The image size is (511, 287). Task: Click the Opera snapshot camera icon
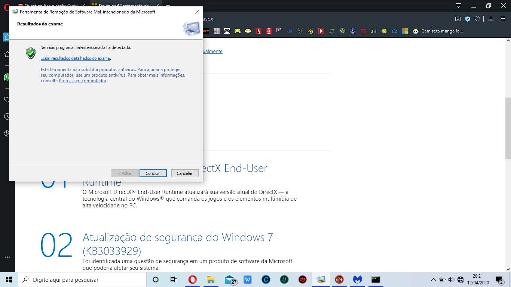click(x=458, y=19)
